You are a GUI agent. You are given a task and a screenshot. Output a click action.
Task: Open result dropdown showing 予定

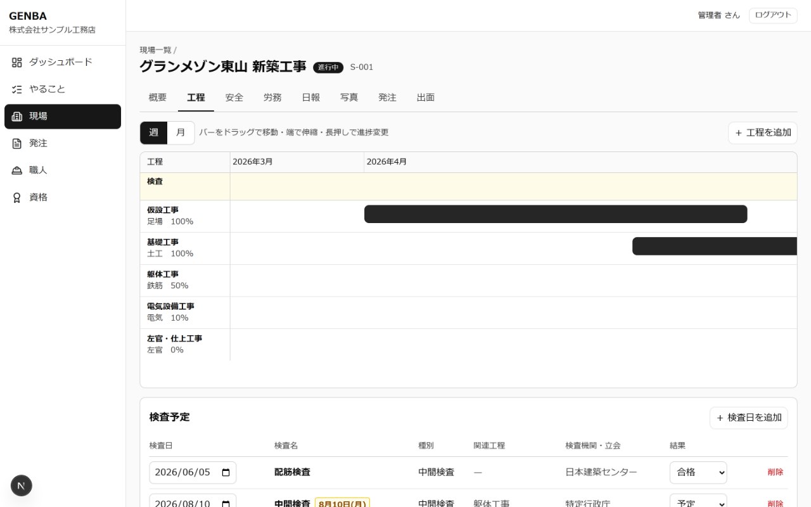click(698, 501)
